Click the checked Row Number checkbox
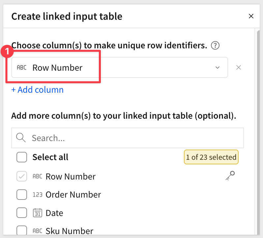 point(22,177)
